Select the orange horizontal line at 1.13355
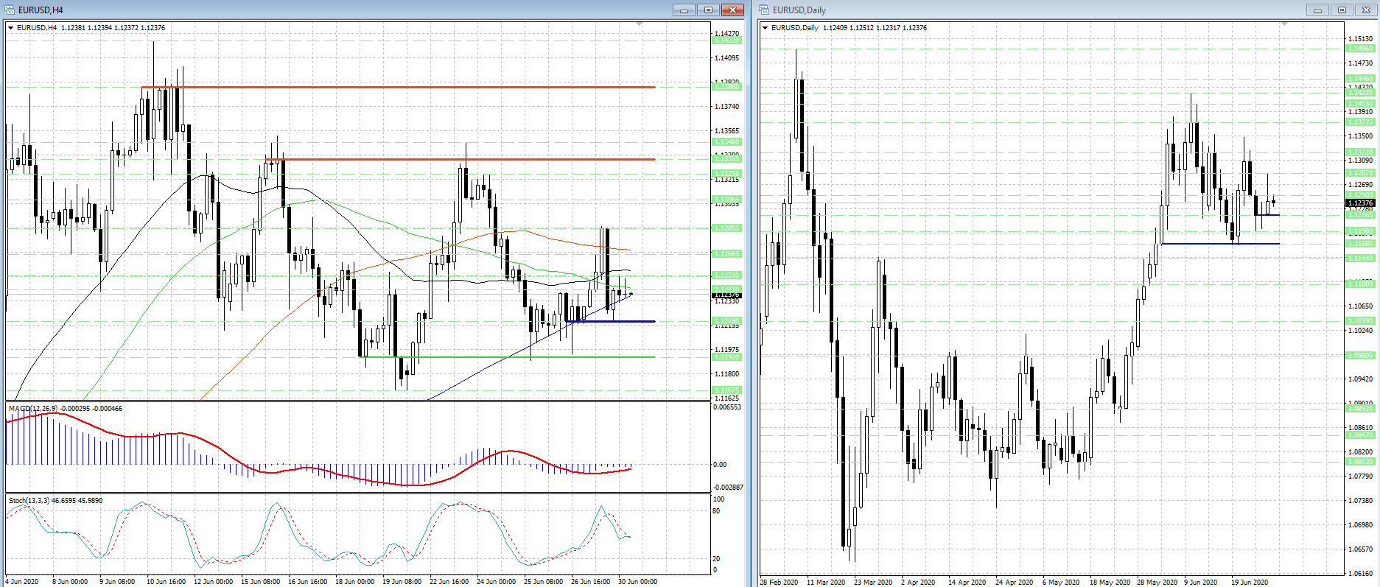This screenshot has width=1380, height=587. (x=460, y=159)
